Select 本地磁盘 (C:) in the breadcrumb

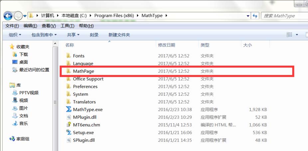(x=74, y=16)
